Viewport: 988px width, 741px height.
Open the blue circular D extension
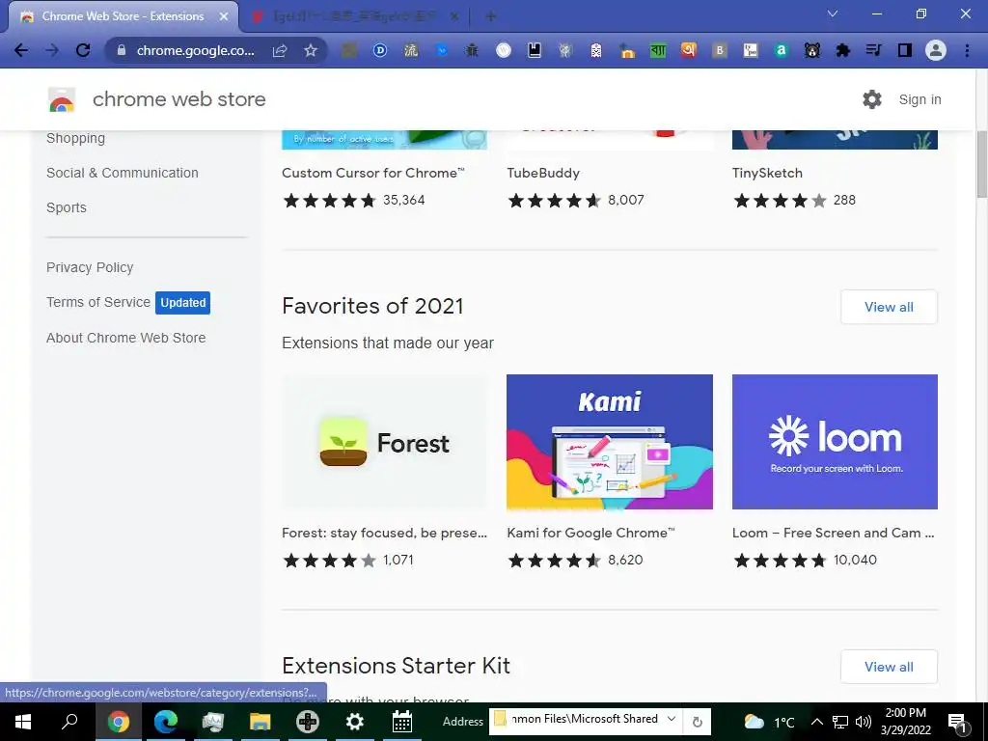(380, 50)
